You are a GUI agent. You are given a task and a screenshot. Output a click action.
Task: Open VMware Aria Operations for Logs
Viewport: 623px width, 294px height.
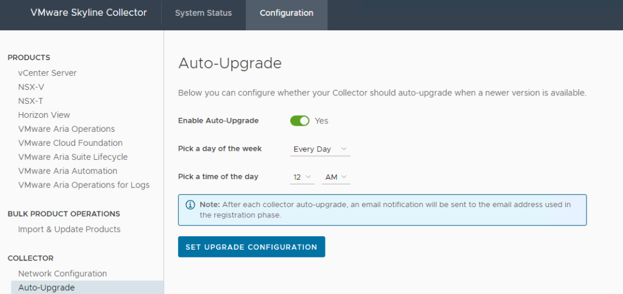pyautogui.click(x=84, y=185)
